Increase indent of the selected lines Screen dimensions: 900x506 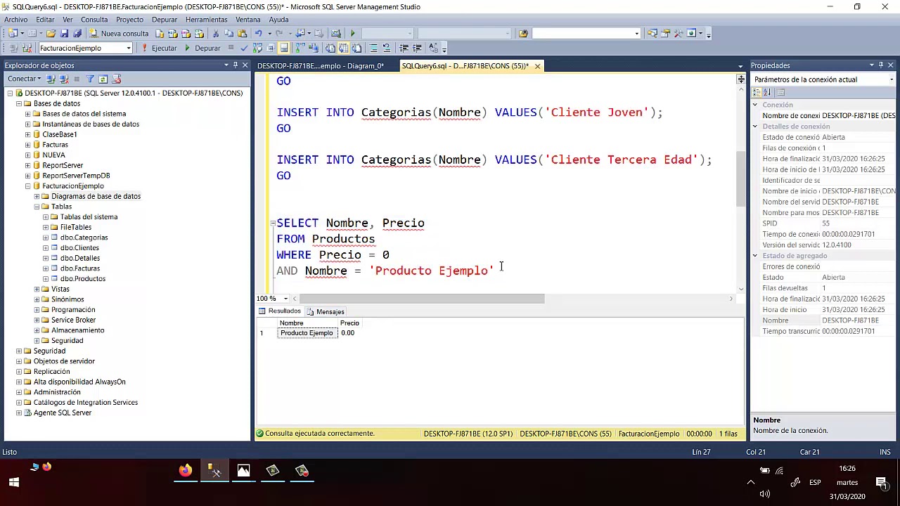tap(417, 48)
